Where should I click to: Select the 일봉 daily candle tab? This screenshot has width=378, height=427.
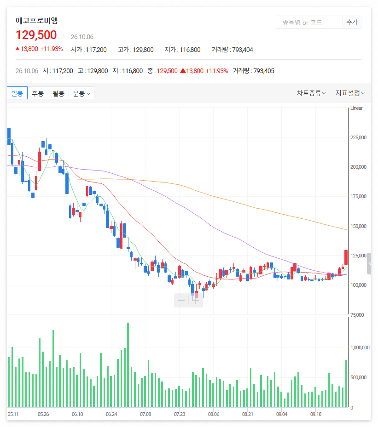(17, 93)
